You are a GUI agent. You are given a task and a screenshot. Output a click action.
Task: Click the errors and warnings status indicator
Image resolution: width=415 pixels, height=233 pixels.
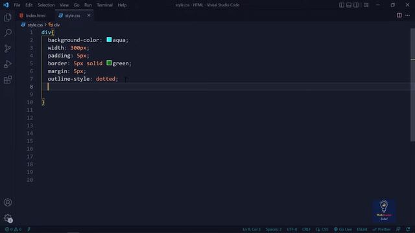13,229
